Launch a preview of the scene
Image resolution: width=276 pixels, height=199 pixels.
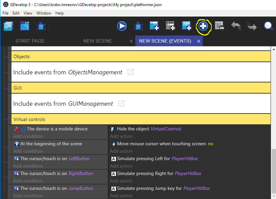[x=121, y=26]
